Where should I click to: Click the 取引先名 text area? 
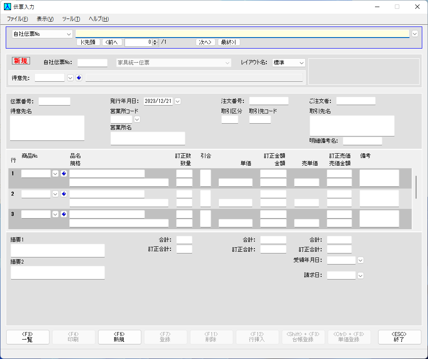(352, 126)
